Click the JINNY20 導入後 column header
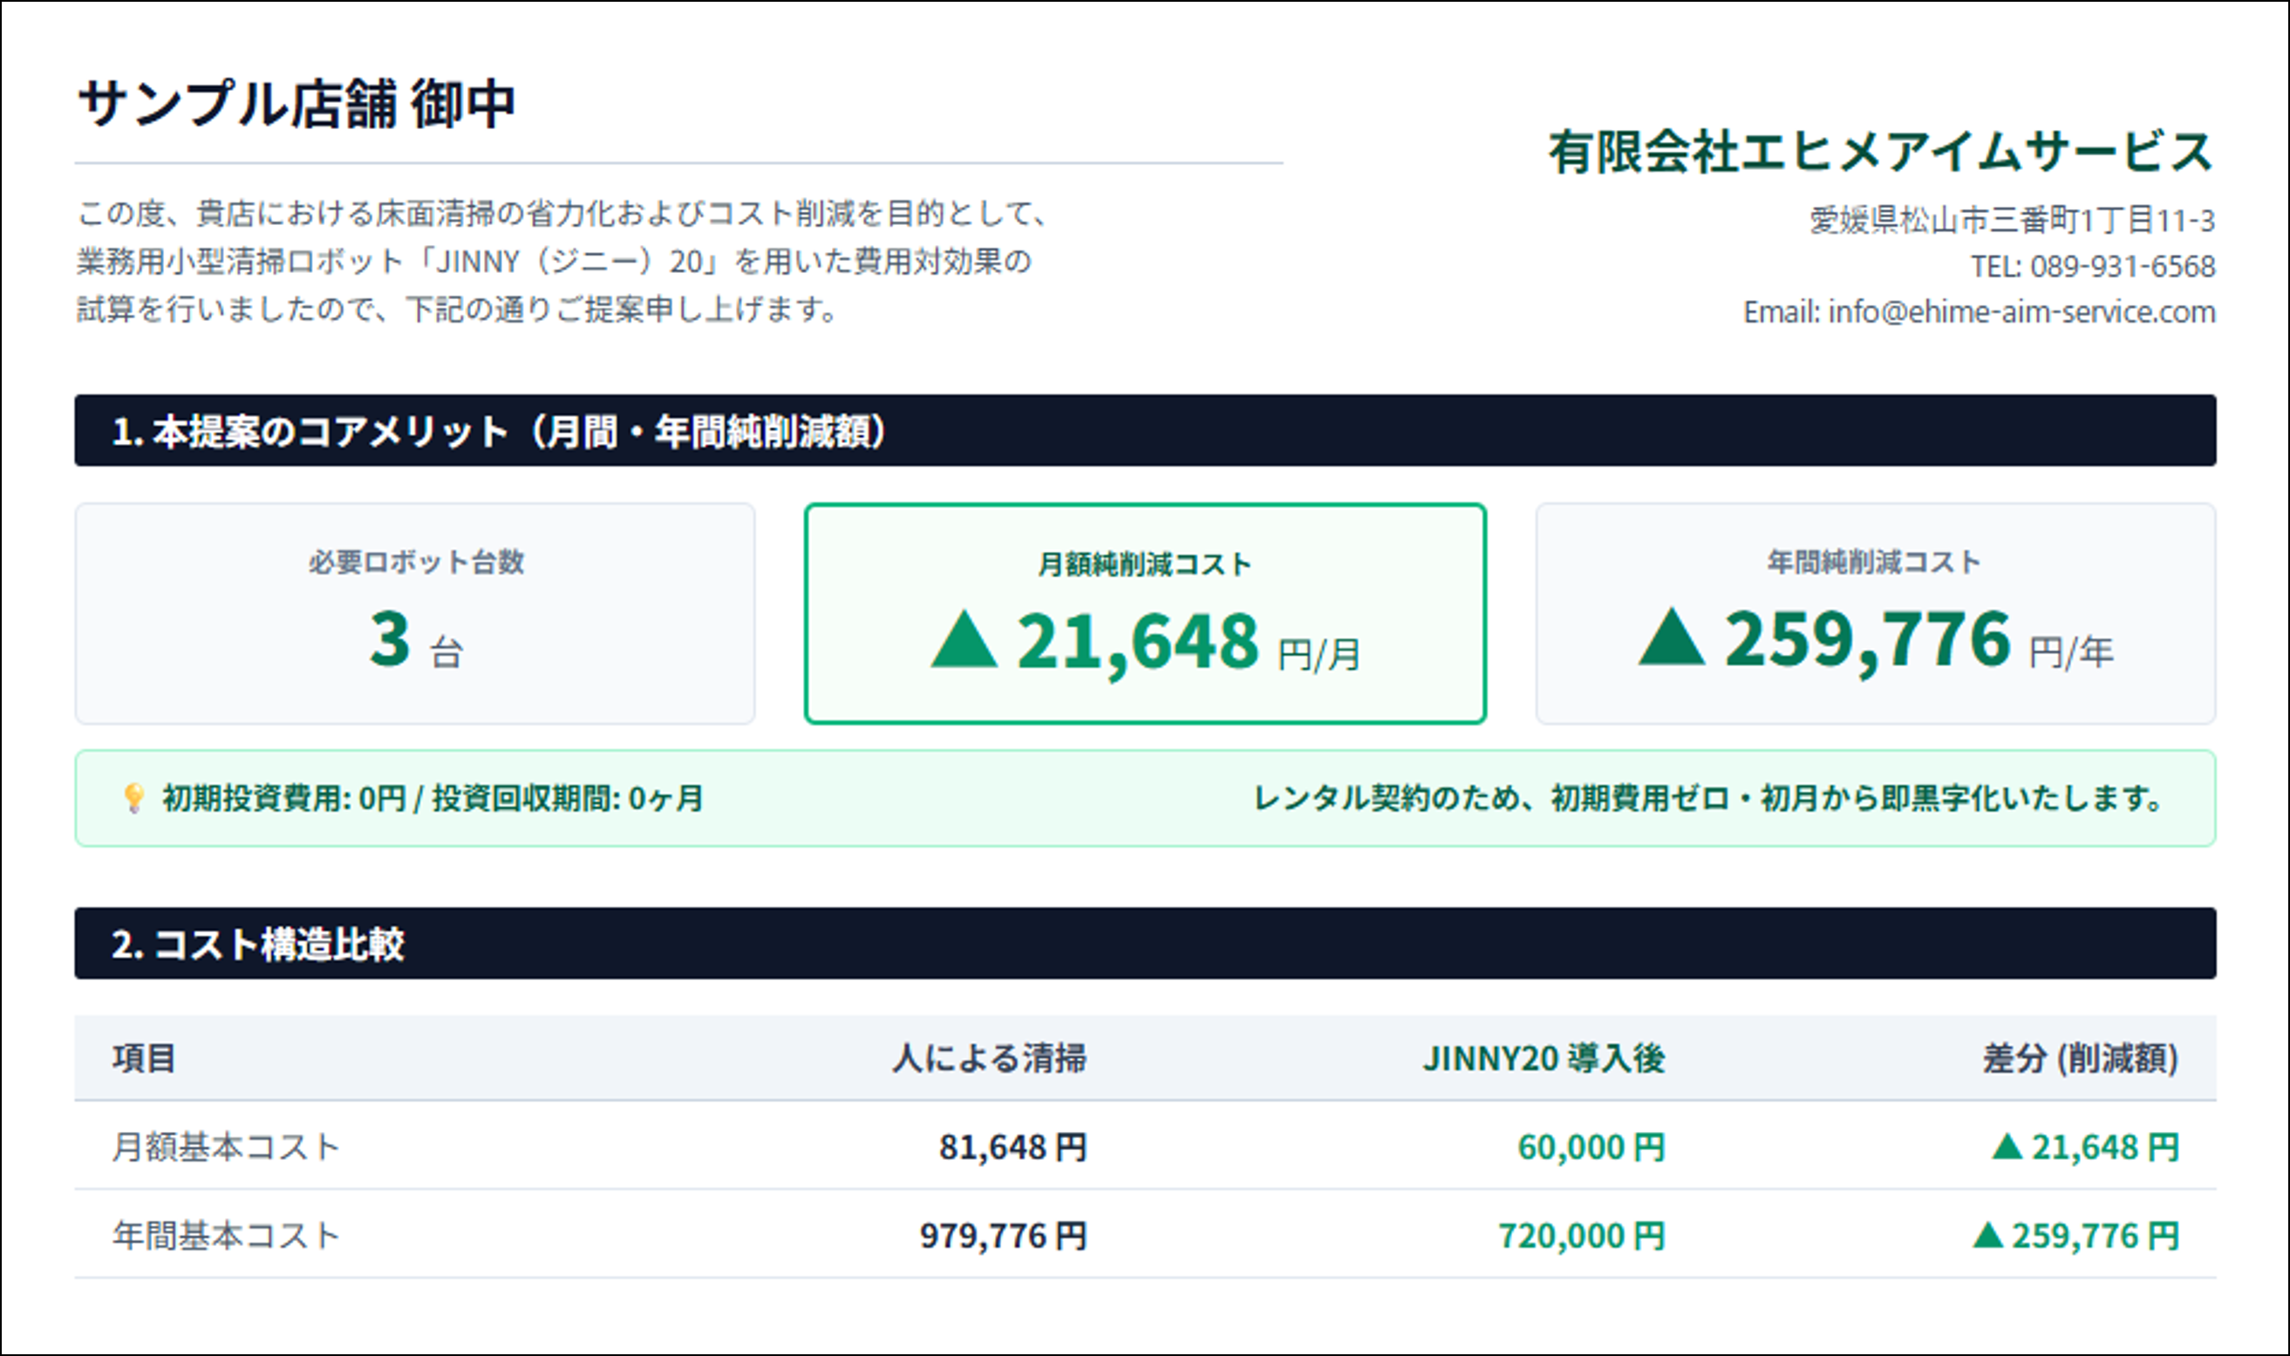Screen dimensions: 2290x1356 pyautogui.click(x=1544, y=1058)
